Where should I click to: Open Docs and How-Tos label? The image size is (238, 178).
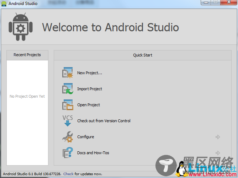pyautogui.click(x=93, y=153)
